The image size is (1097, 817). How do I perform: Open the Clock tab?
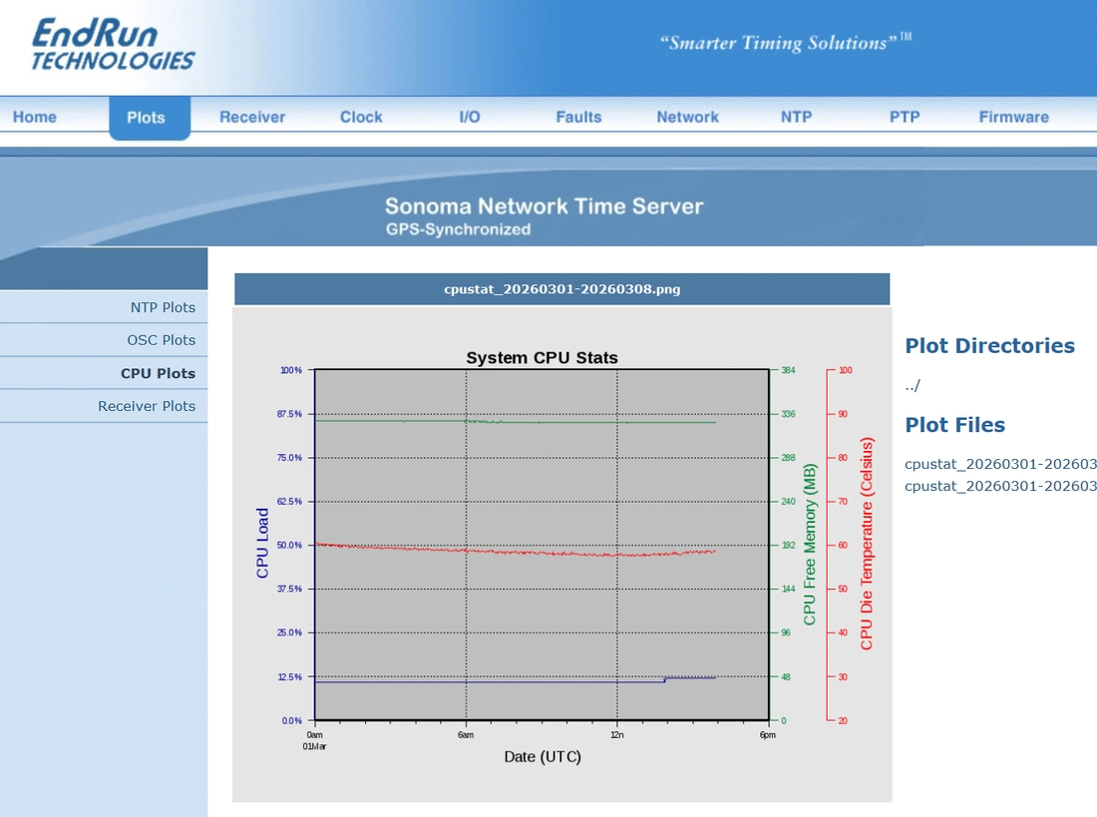pos(361,117)
